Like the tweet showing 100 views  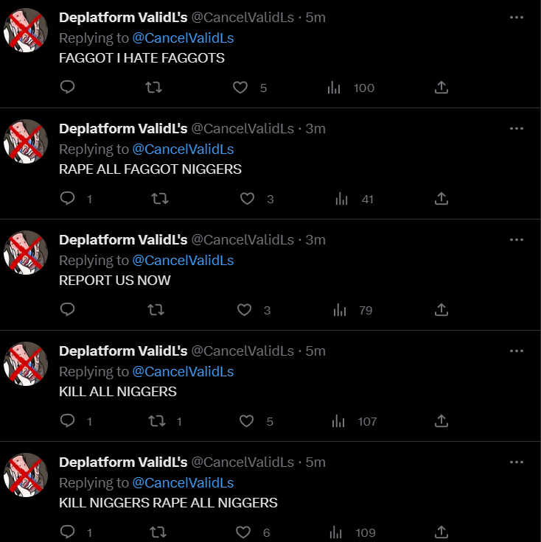pos(240,88)
